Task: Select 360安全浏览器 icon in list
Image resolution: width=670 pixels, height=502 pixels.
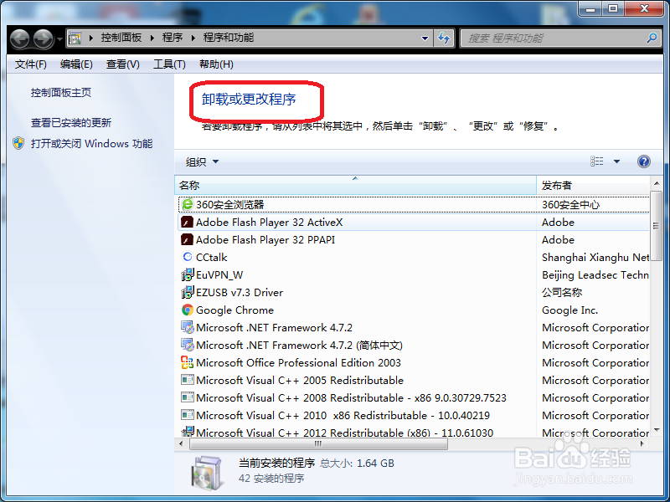Action: click(187, 204)
